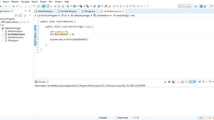Toggle Block Selection Mode icon
Screen dimensions: 214x120
(59, 6)
